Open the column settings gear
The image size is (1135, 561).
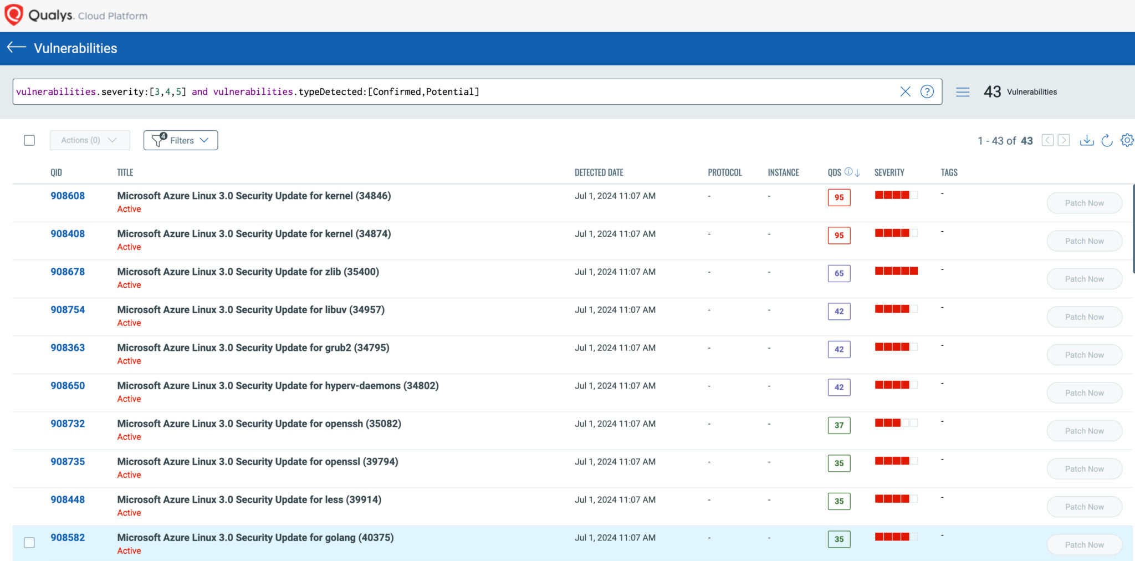tap(1127, 140)
